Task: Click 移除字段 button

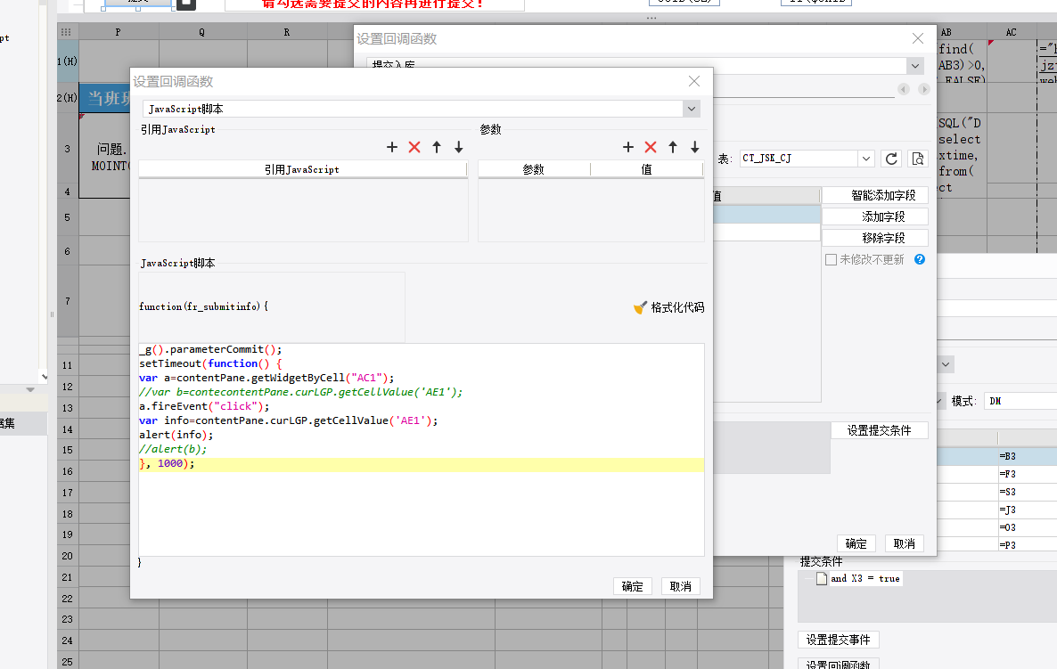Action: point(875,238)
